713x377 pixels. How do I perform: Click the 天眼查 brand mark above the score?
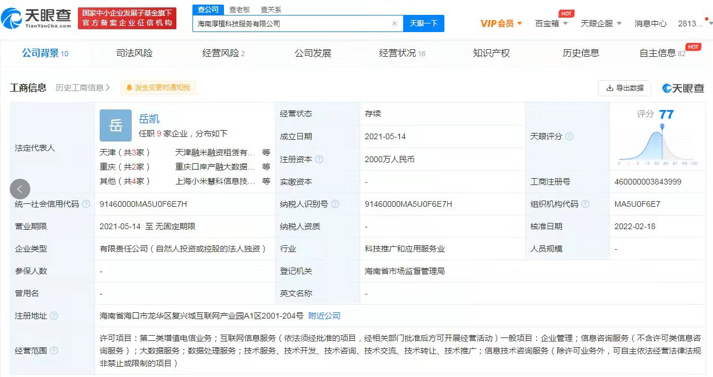click(684, 89)
